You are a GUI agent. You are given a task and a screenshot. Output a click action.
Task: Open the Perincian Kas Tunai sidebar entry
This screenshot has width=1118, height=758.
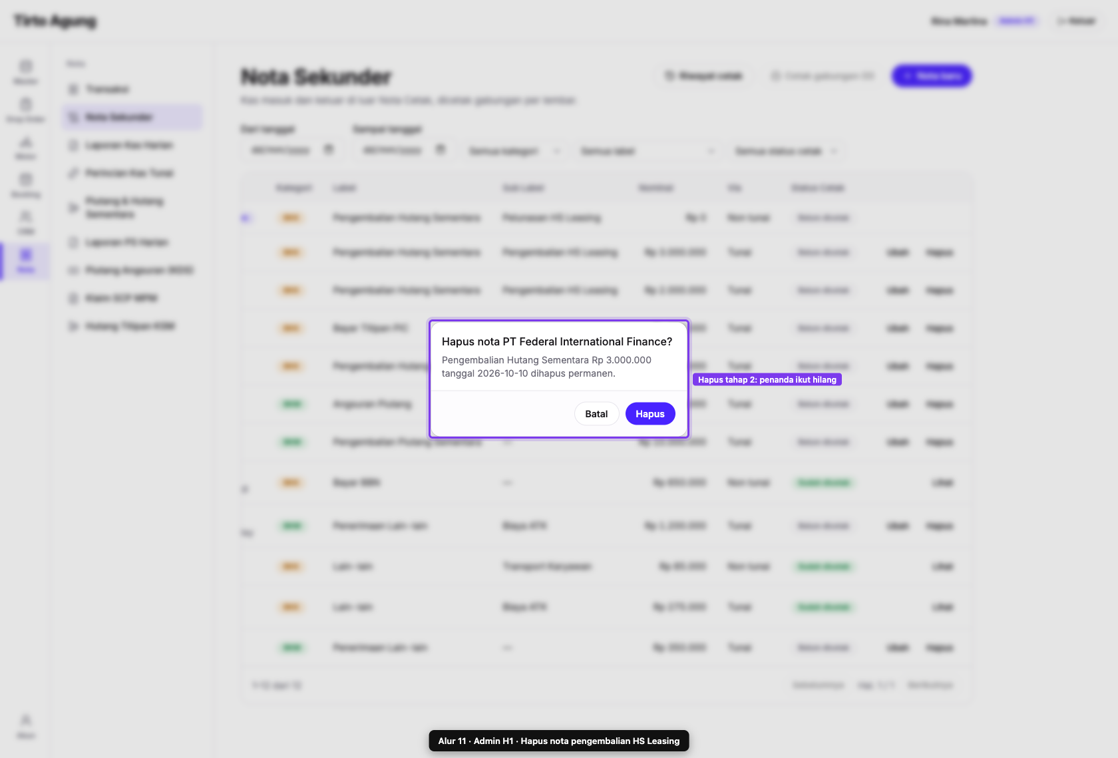(x=132, y=173)
